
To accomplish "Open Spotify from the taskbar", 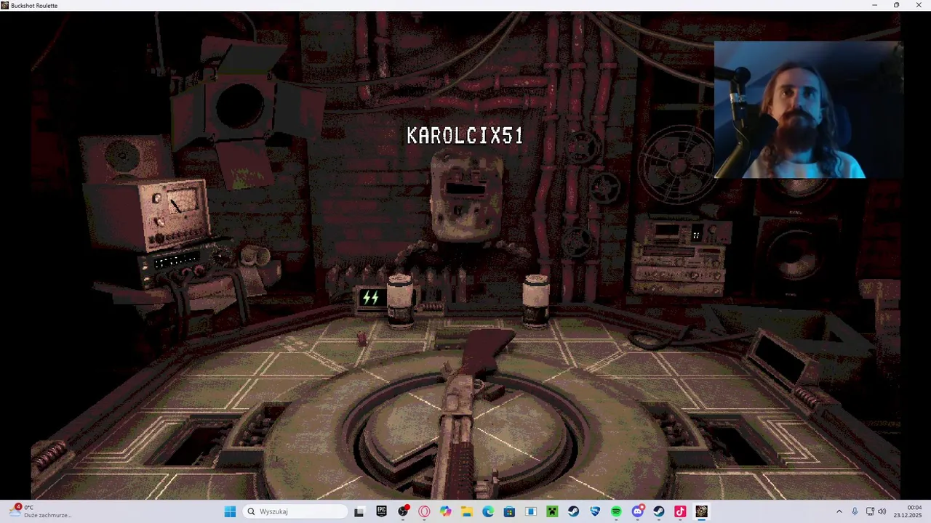I will click(616, 511).
